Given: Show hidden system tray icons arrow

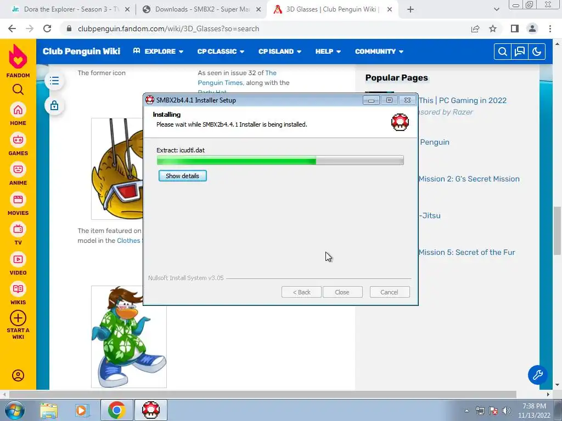Looking at the screenshot, I should pyautogui.click(x=467, y=411).
